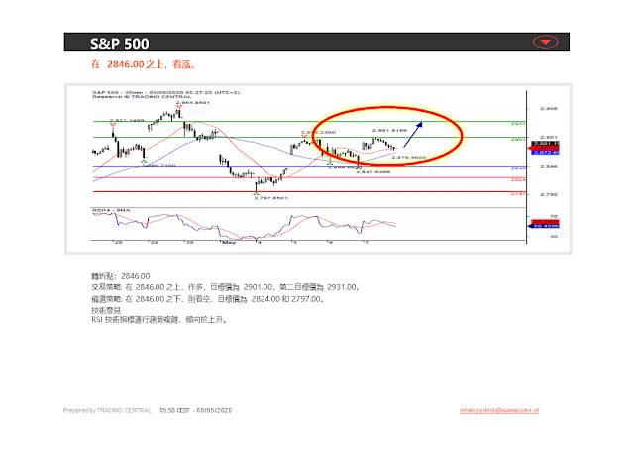Click the S&P 500 title heading

point(119,44)
